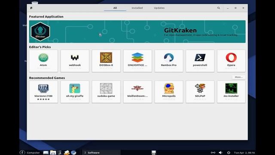Click the power icon in taskbar

point(229,152)
